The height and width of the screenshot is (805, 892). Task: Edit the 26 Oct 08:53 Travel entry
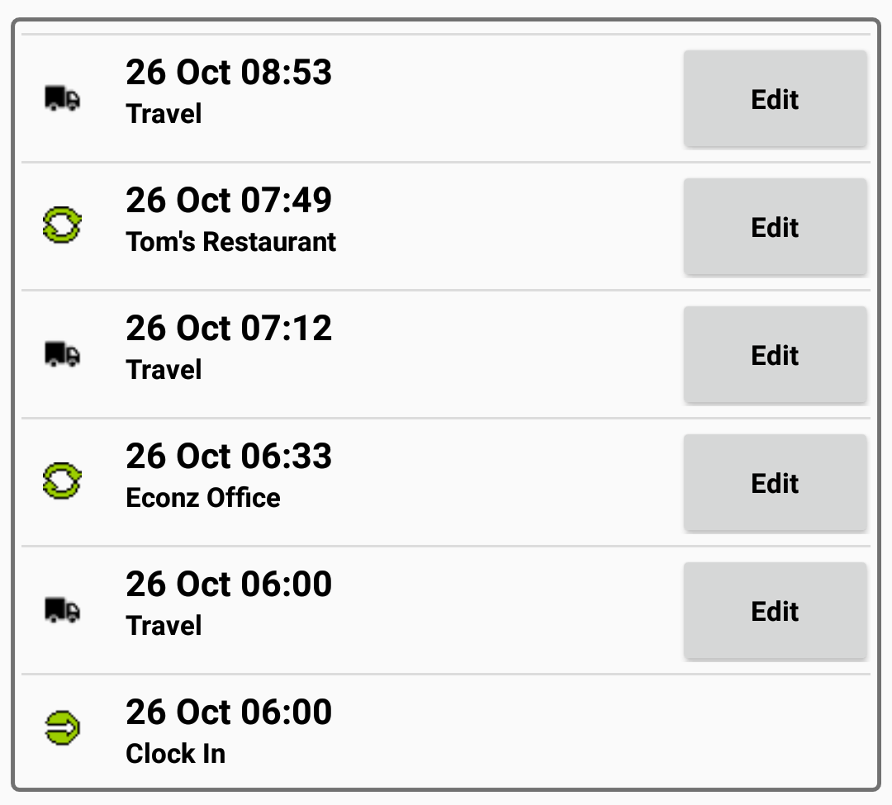pos(775,99)
